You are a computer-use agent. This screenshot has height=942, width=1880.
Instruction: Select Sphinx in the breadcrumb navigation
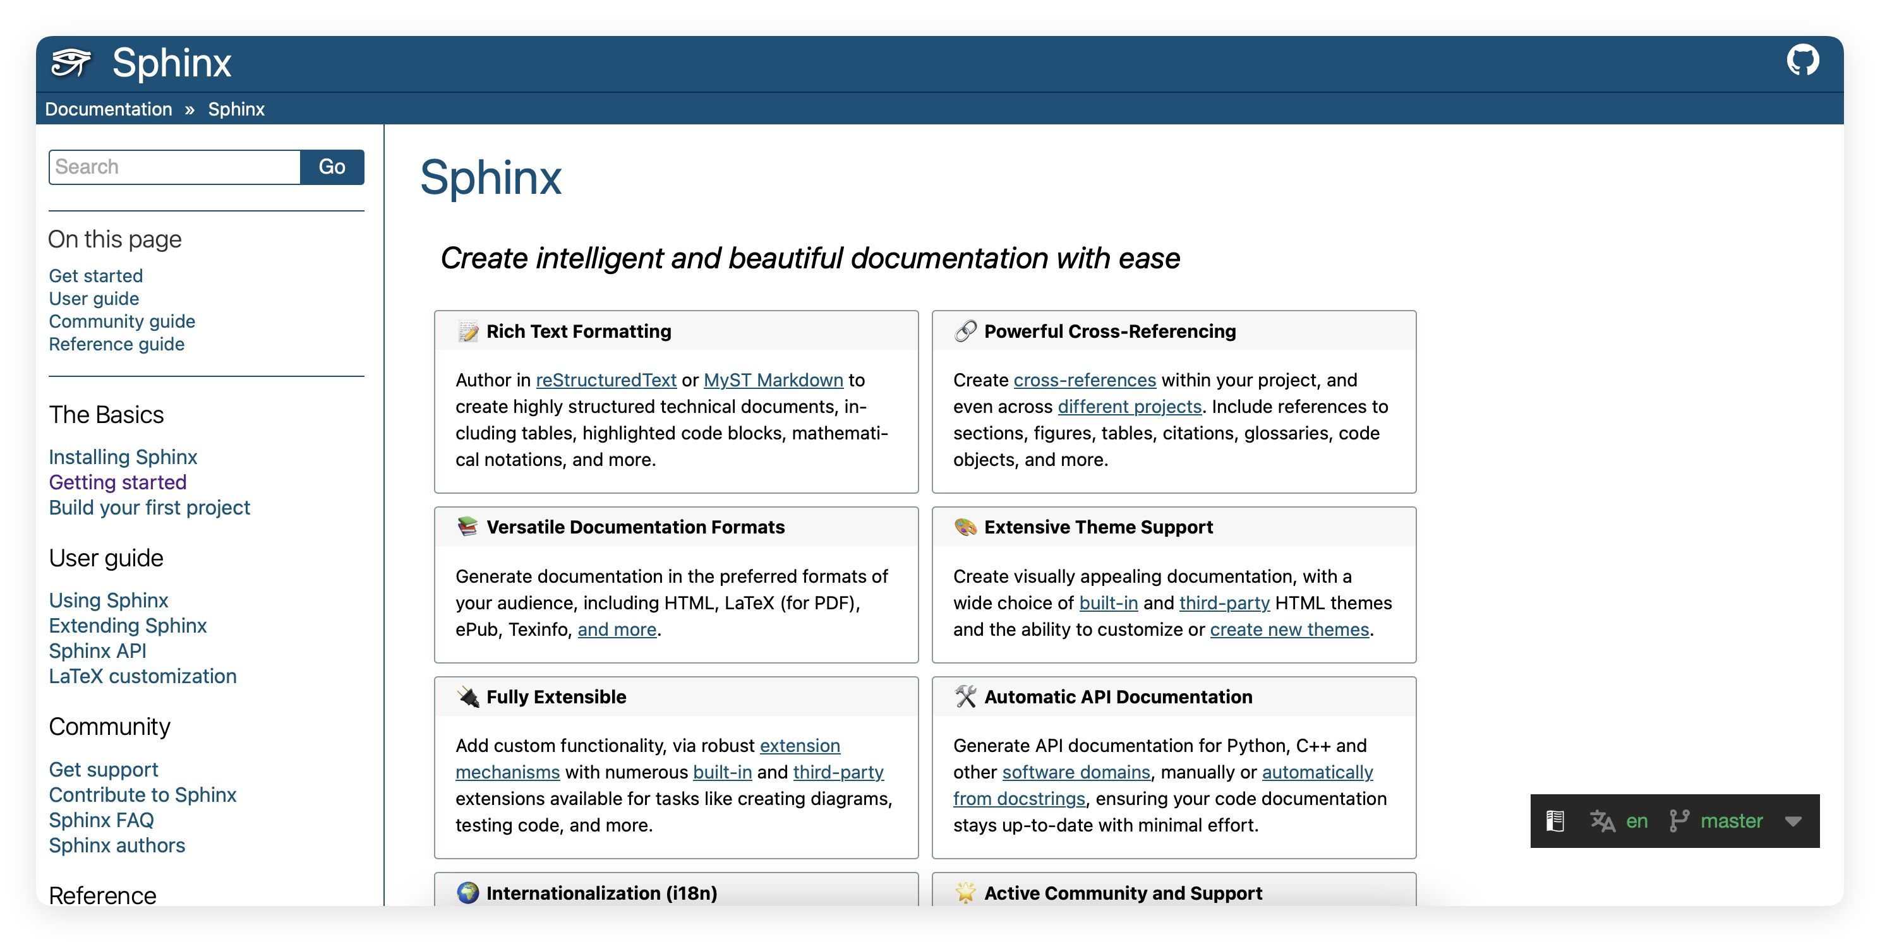coord(236,109)
